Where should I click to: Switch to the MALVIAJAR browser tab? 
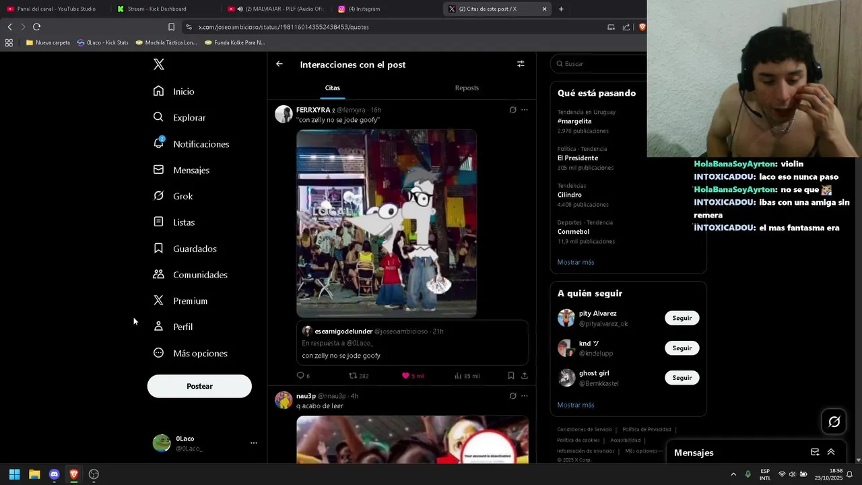click(276, 9)
